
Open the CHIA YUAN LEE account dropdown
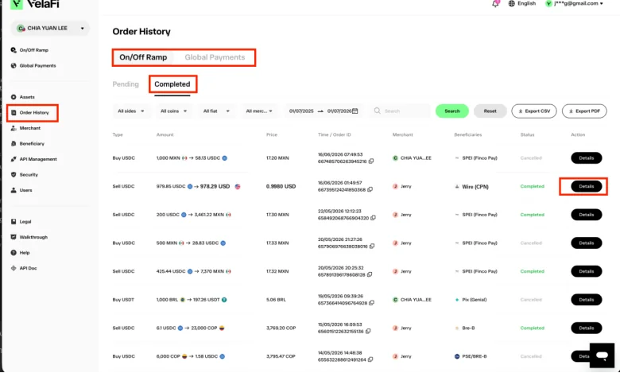(51, 29)
